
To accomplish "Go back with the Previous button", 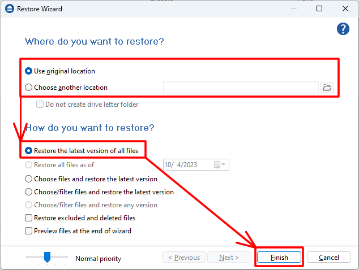I will (x=184, y=258).
